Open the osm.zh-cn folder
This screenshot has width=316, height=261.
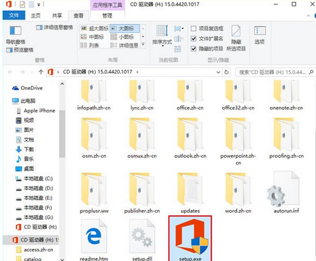pyautogui.click(x=94, y=138)
